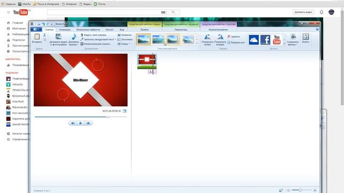Viewport: 344px width, 193px height.
Task: Share movie to OneDrive cloud icon
Action: click(254, 40)
